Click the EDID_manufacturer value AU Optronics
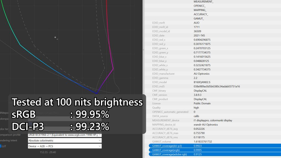Image resolution: width=281 pixels, height=158 pixels. tap(201, 74)
